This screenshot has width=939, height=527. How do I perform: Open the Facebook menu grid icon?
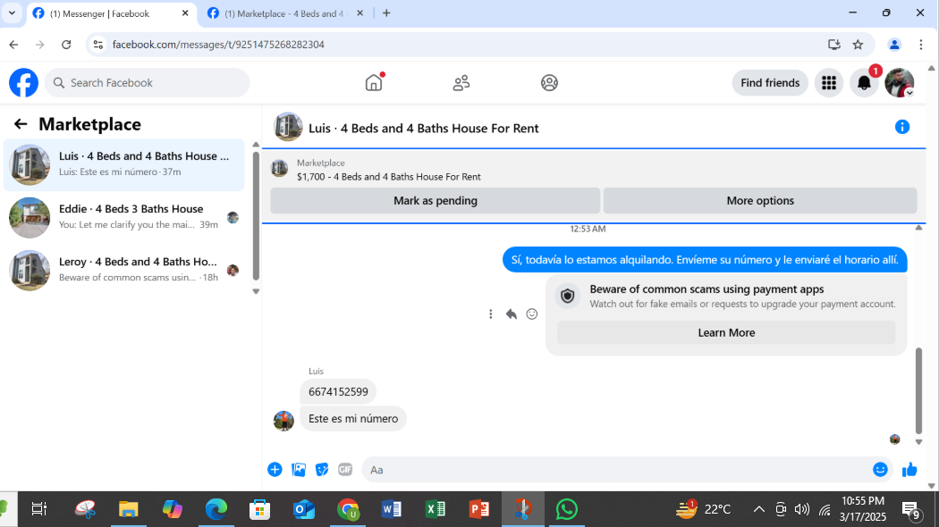click(829, 82)
